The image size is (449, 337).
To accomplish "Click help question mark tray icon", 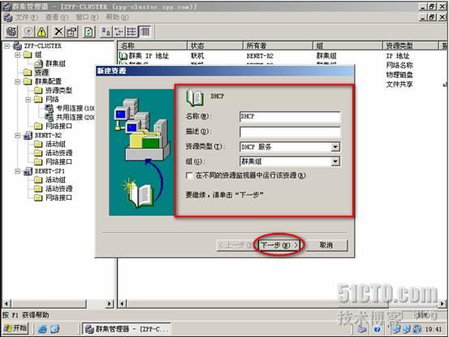I will [377, 329].
